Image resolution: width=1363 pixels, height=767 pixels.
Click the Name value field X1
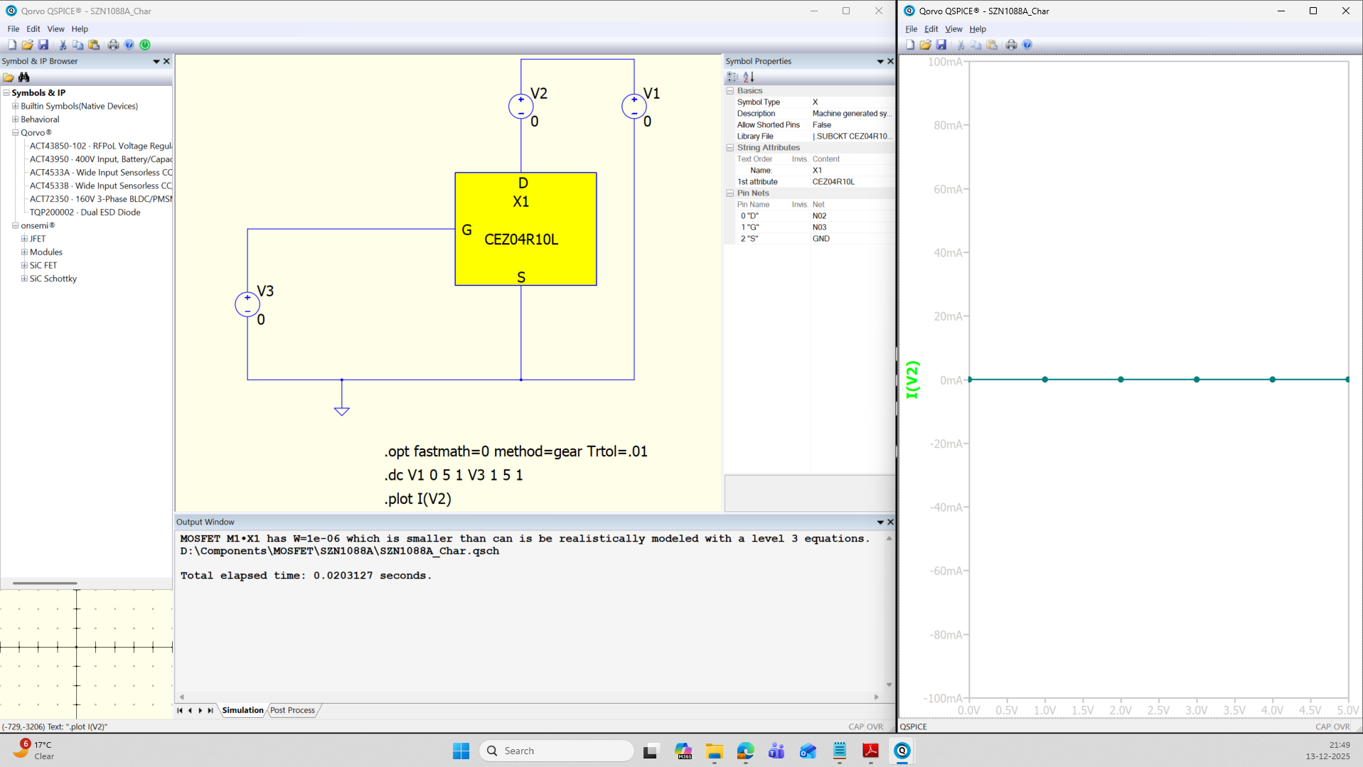coord(817,171)
